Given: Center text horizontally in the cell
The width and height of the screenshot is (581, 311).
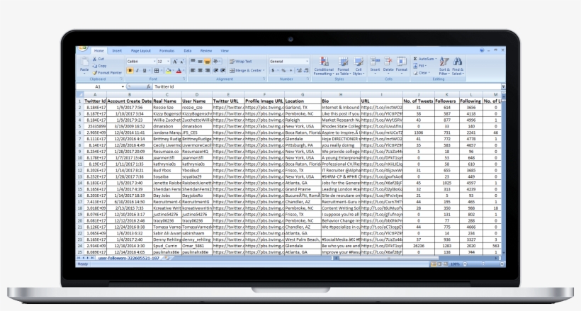Looking at the screenshot, I should tap(200, 70).
